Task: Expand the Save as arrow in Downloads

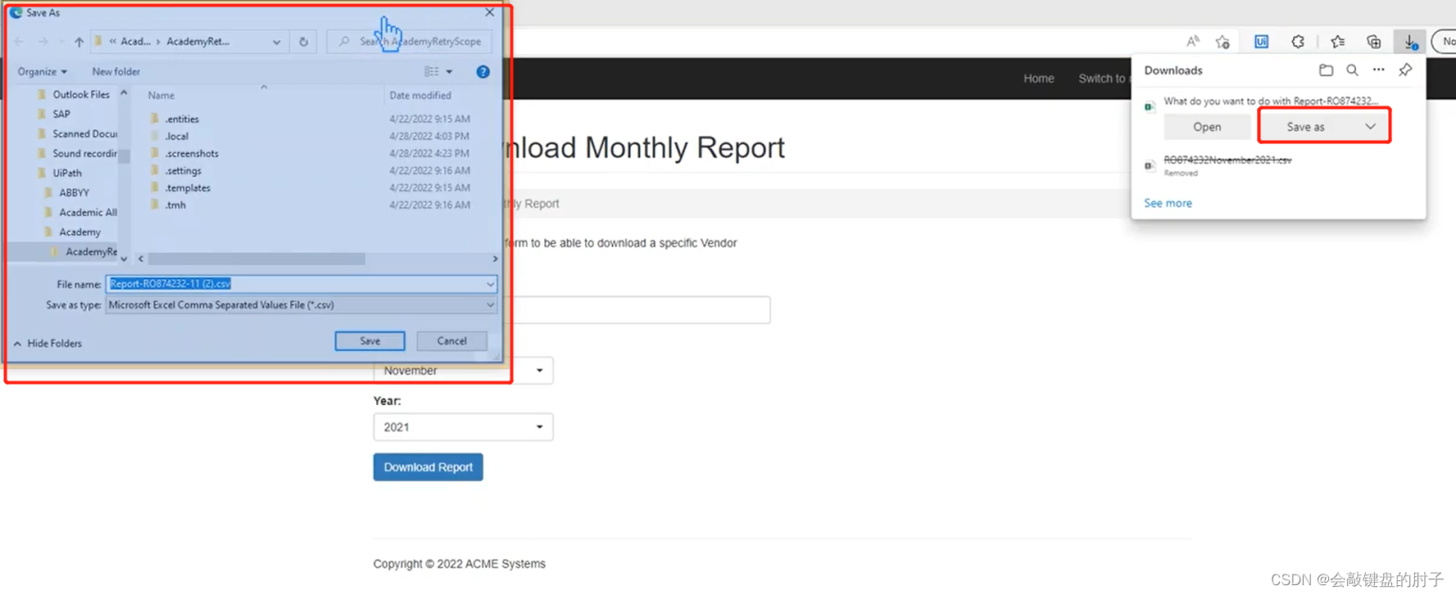Action: [x=1370, y=127]
